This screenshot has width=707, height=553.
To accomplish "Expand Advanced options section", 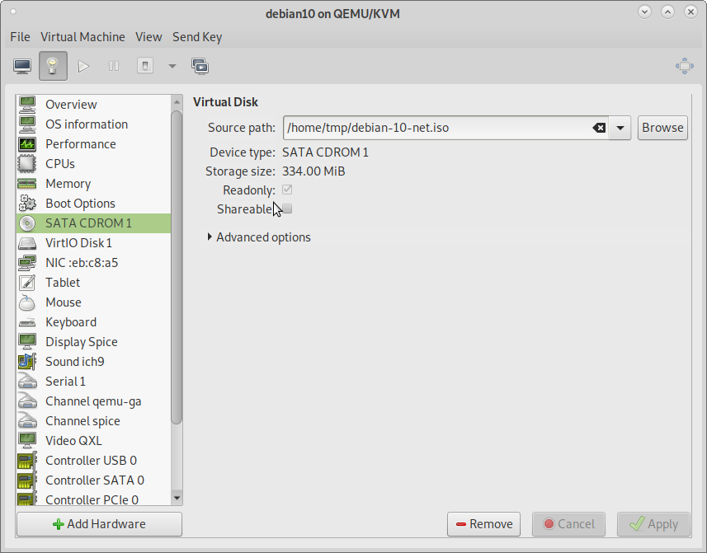I will (x=259, y=237).
